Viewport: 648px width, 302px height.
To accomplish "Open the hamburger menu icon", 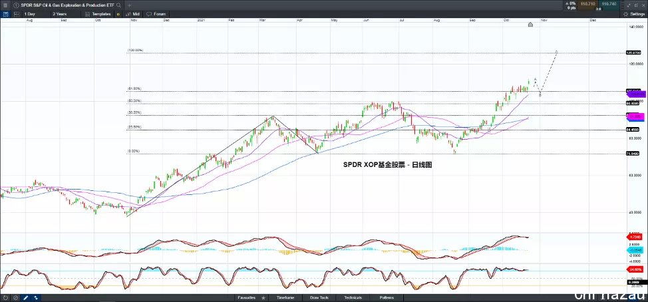I will click(5, 5).
